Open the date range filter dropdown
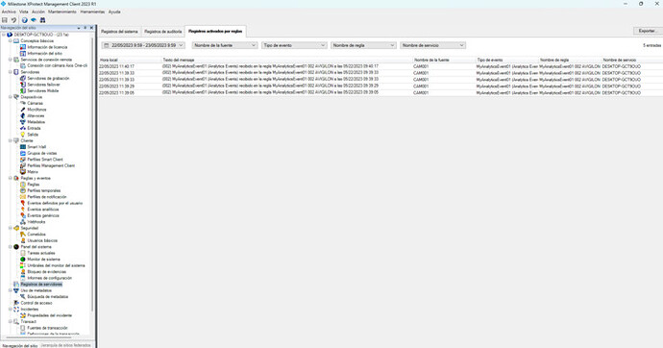Screen dimensions: 663x348 pos(143,45)
